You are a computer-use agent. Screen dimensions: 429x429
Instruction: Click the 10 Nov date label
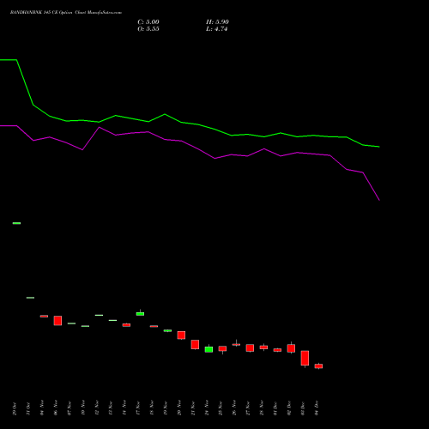coord(83,408)
